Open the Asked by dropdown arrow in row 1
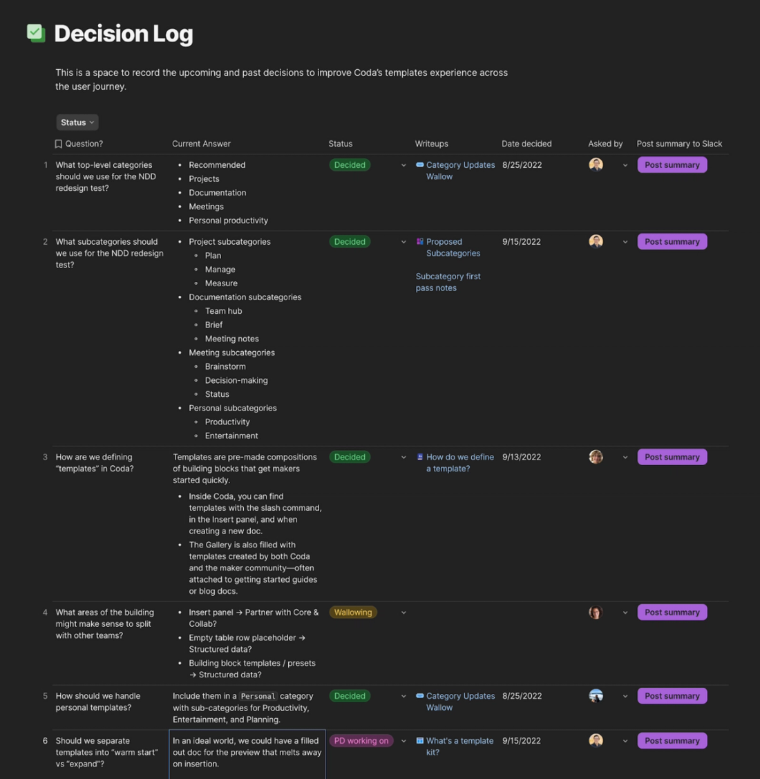The width and height of the screenshot is (760, 779). [x=625, y=165]
